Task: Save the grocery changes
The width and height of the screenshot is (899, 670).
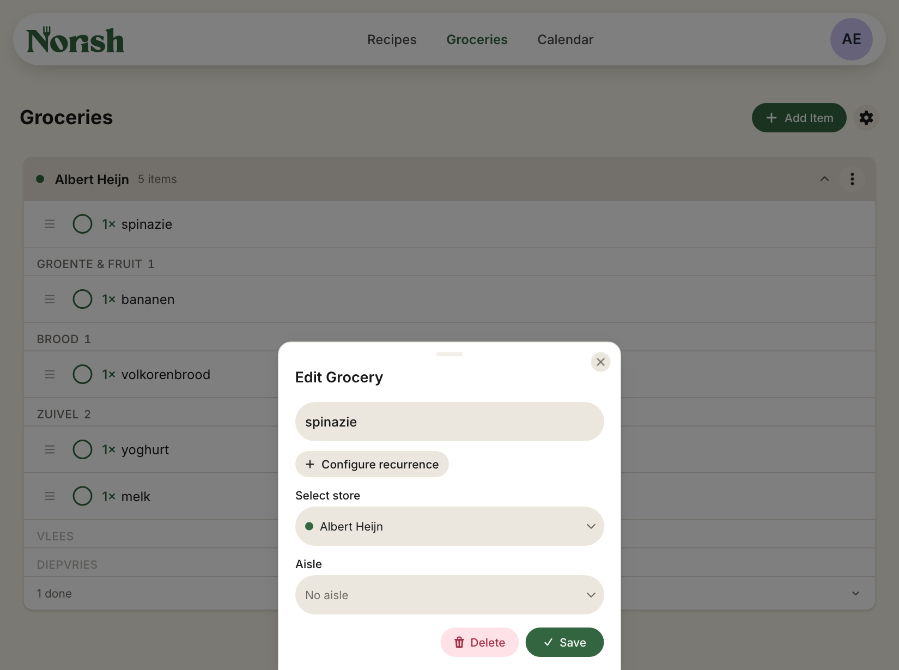Action: [x=564, y=642]
